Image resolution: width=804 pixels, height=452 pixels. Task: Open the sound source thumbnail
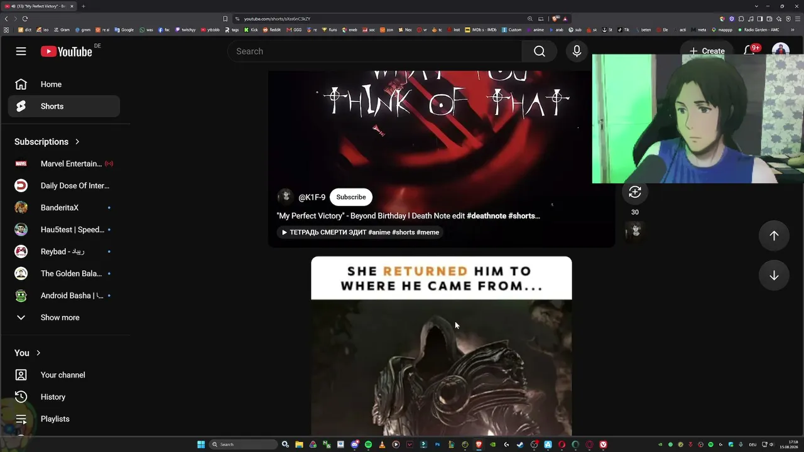click(635, 231)
